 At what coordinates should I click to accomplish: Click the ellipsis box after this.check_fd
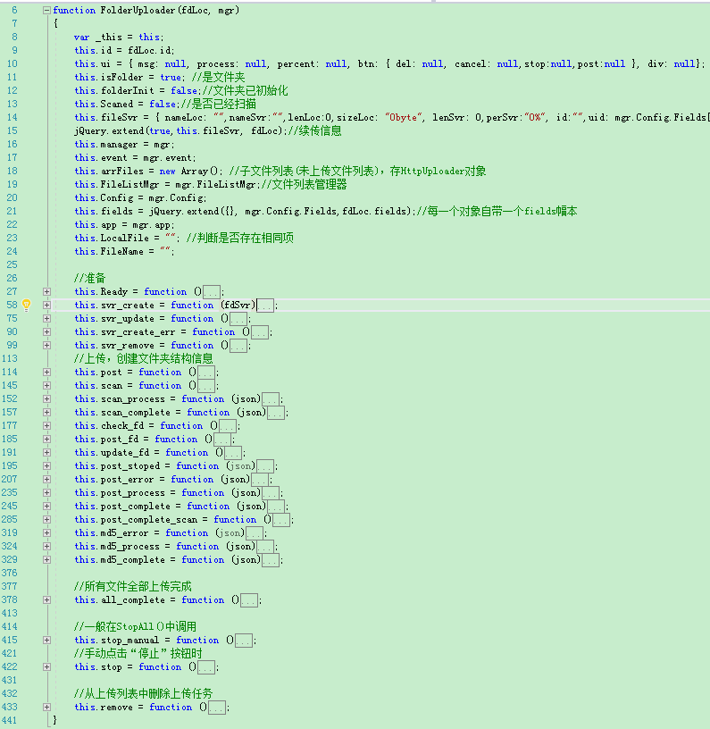click(x=228, y=426)
